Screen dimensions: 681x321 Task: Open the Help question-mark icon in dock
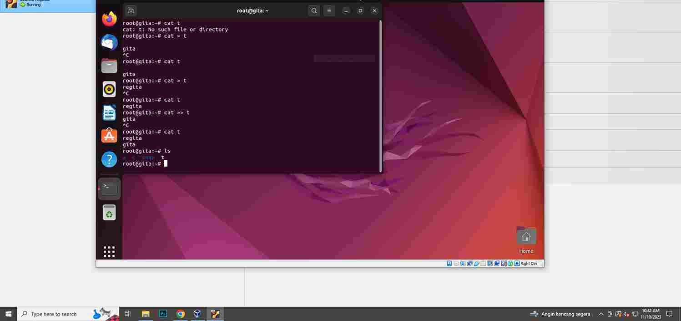(109, 159)
